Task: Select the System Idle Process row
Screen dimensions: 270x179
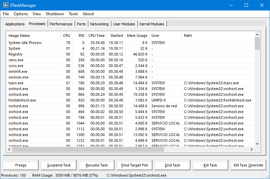Action: tap(130, 43)
